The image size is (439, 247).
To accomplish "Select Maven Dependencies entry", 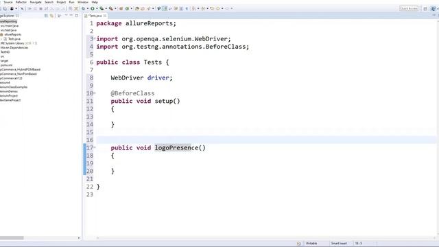I will coord(14,47).
